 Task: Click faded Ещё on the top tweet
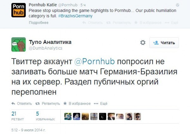[x=172, y=23]
